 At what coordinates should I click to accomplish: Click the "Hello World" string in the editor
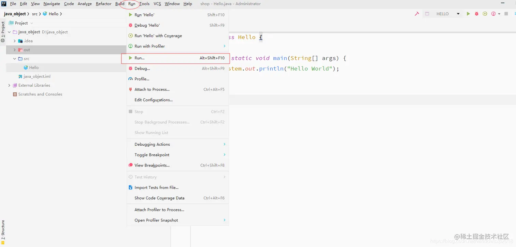[x=310, y=69]
